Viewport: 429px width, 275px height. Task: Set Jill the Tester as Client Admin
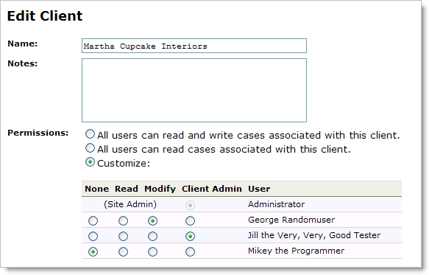point(190,236)
